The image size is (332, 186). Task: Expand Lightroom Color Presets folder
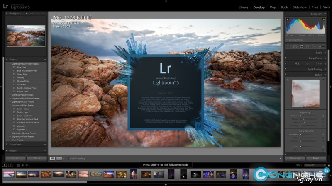click(x=10, y=102)
